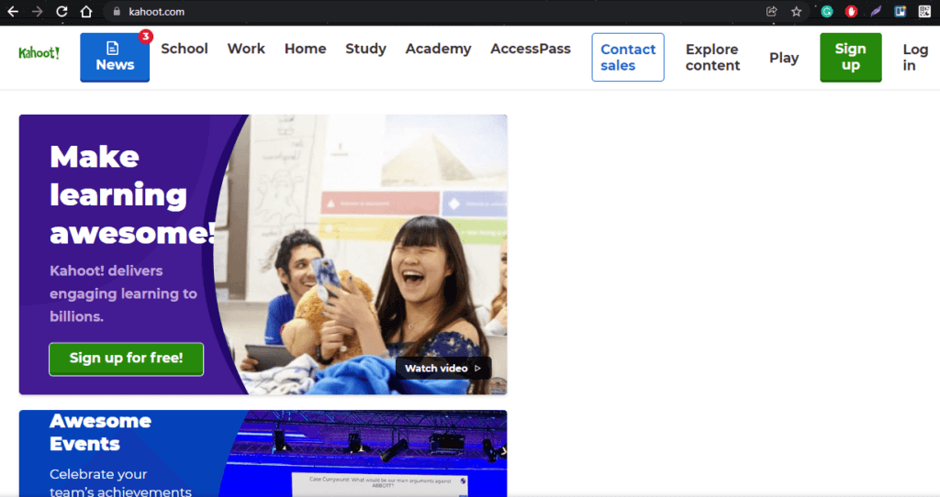
Task: Open the share page icon in address bar
Action: [771, 12]
